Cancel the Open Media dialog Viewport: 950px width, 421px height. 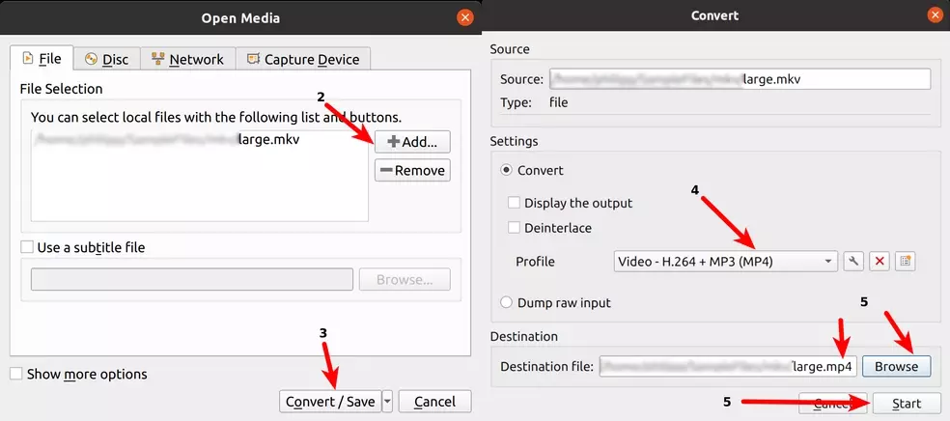pyautogui.click(x=434, y=401)
